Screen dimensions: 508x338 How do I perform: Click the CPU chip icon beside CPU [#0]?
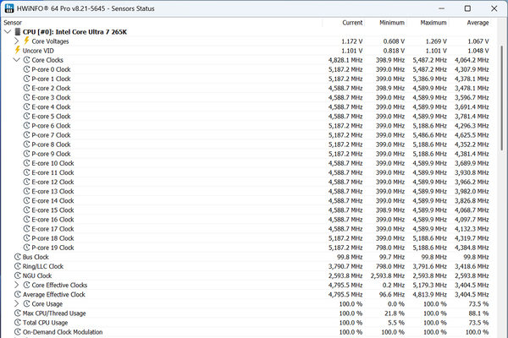[x=18, y=32]
